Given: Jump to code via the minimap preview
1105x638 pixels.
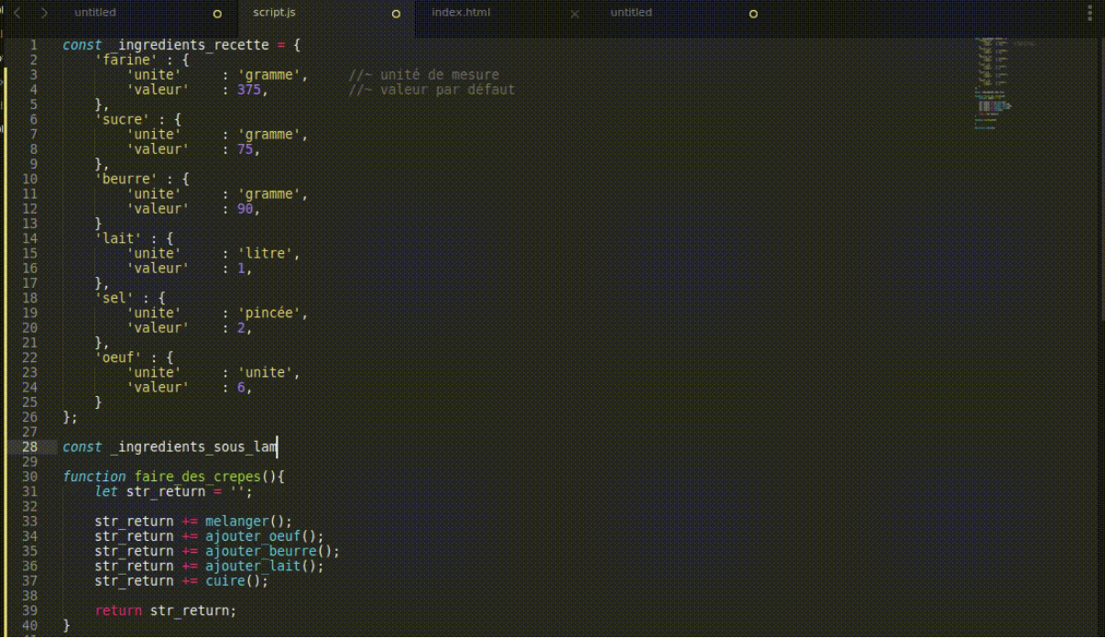Looking at the screenshot, I should 999,82.
